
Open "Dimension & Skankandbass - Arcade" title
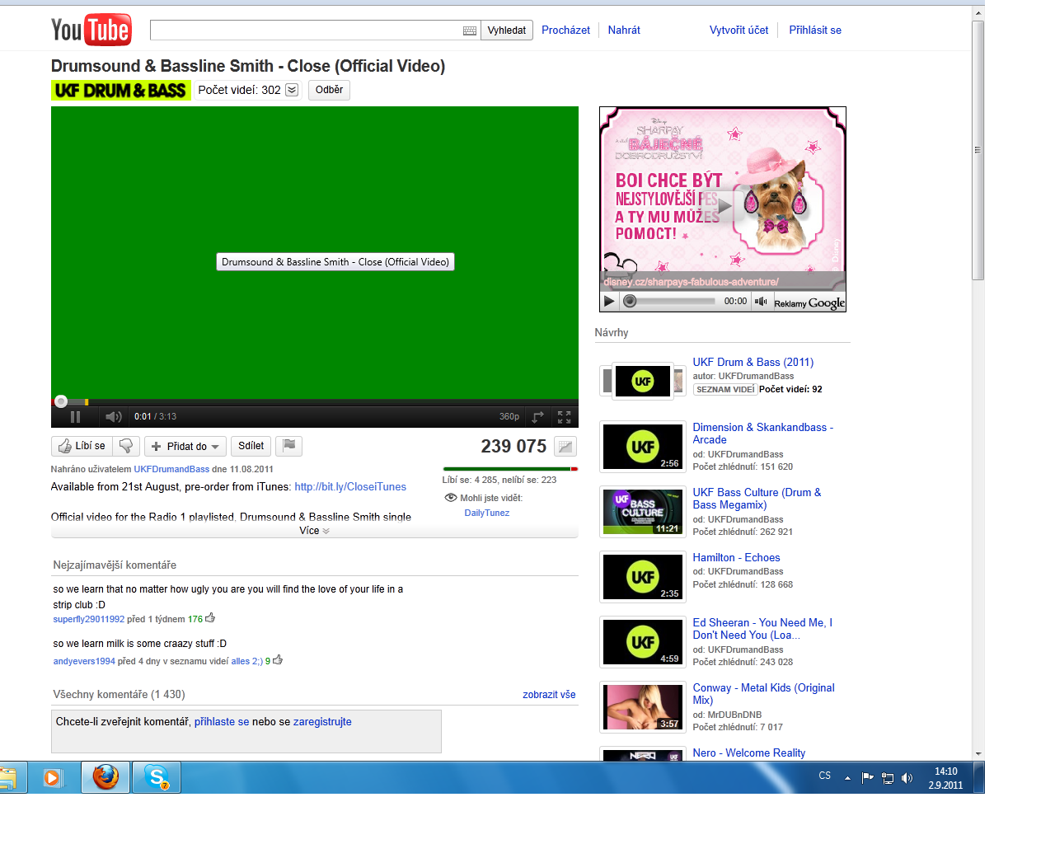coord(763,434)
